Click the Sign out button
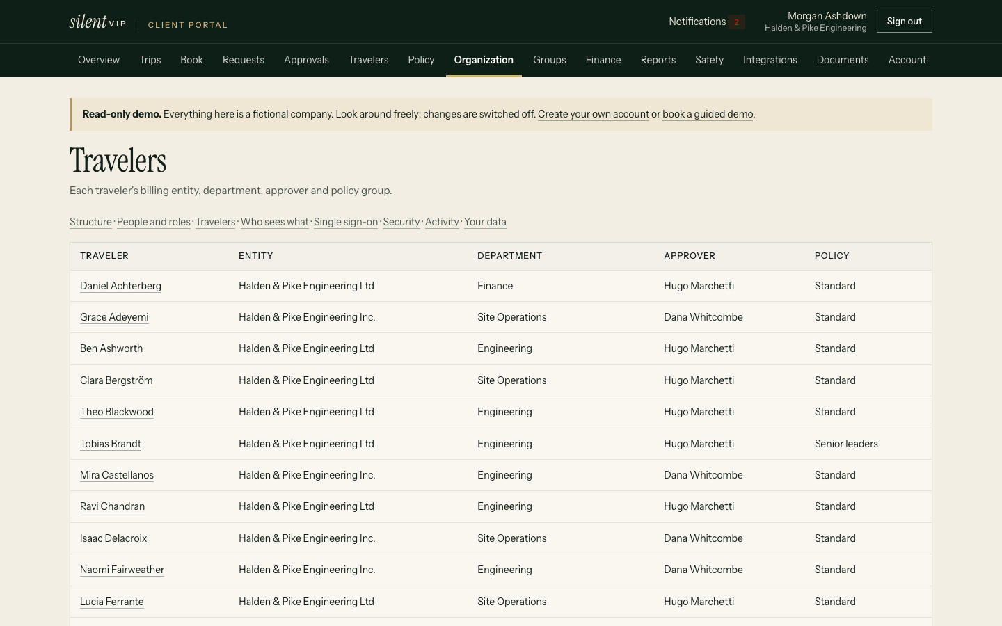 (904, 22)
